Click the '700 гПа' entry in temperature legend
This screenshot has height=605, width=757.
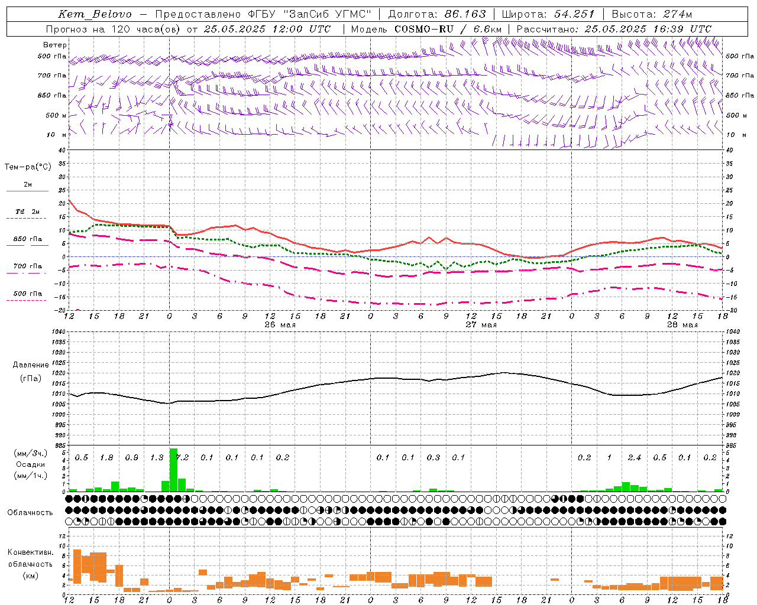(x=28, y=266)
